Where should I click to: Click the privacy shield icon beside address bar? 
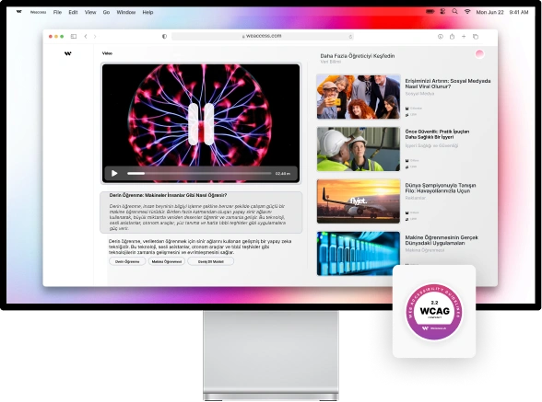click(164, 36)
